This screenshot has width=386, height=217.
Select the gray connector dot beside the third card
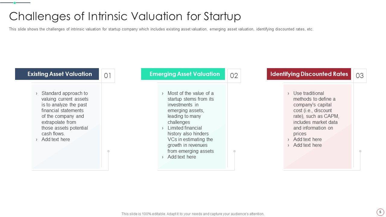[x=360, y=151]
